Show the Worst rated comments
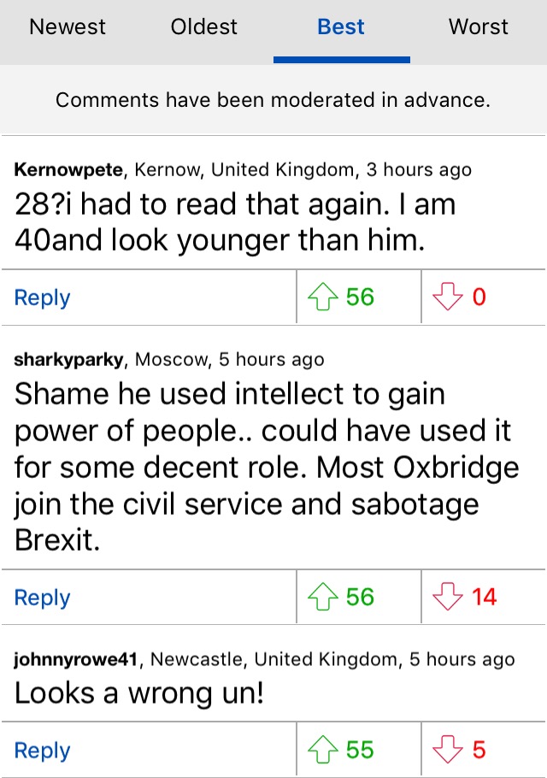547x778 pixels. [478, 27]
